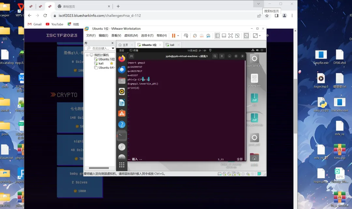
Task: Open a new Chrome tab
Action: 118,6
